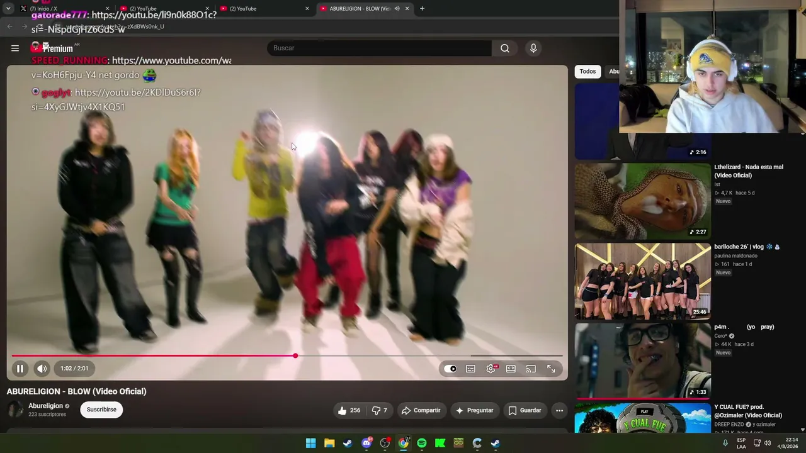Change the ESP LAA keyboard language
The height and width of the screenshot is (453, 806).
(x=741, y=443)
